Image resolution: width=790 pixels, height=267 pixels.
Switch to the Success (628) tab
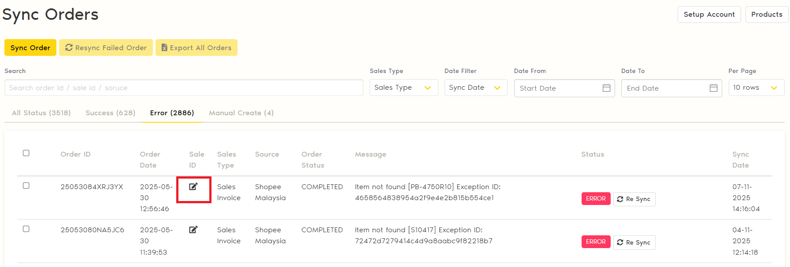point(110,113)
